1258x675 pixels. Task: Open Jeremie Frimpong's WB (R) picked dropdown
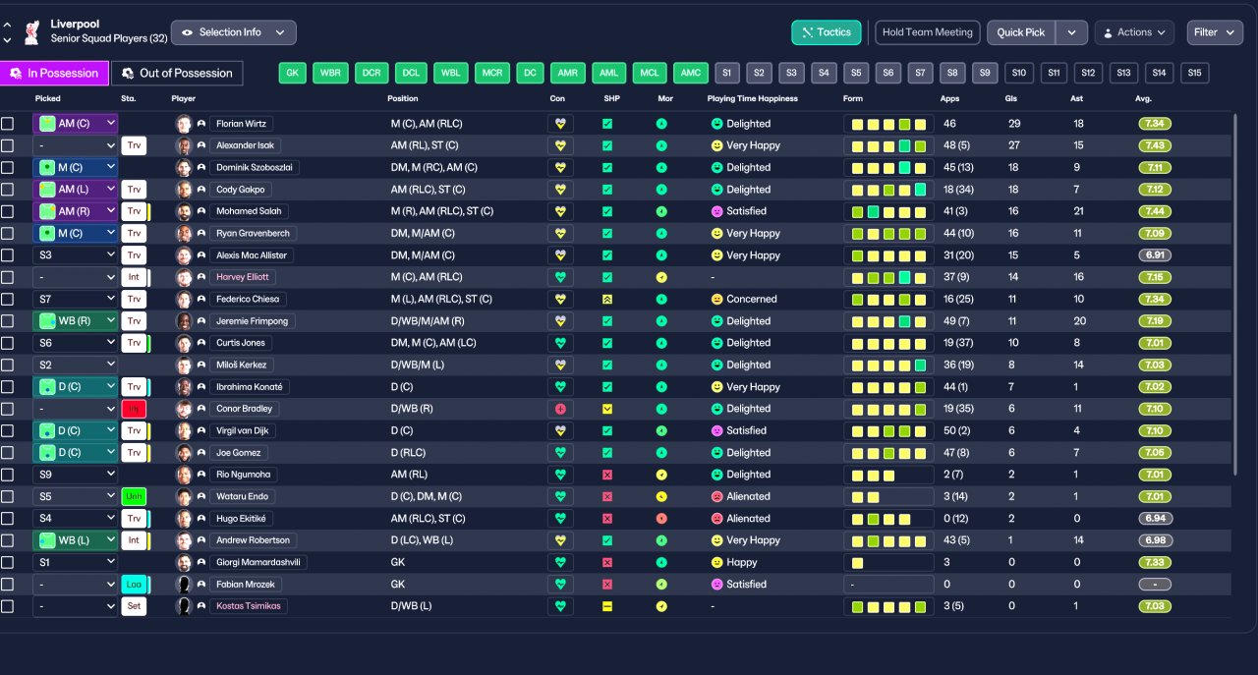coord(76,321)
